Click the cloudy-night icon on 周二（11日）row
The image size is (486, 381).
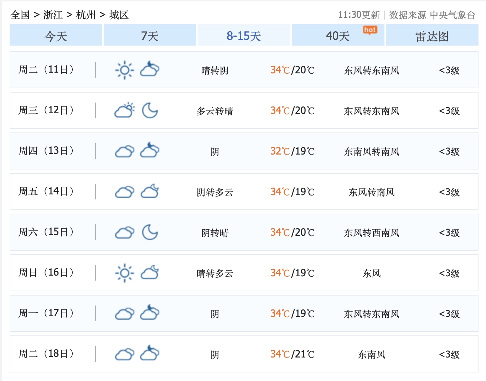(150, 70)
